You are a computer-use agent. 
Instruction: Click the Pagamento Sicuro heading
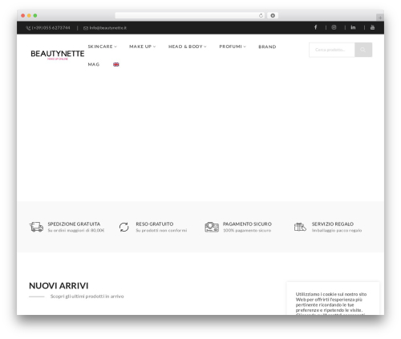tap(247, 224)
